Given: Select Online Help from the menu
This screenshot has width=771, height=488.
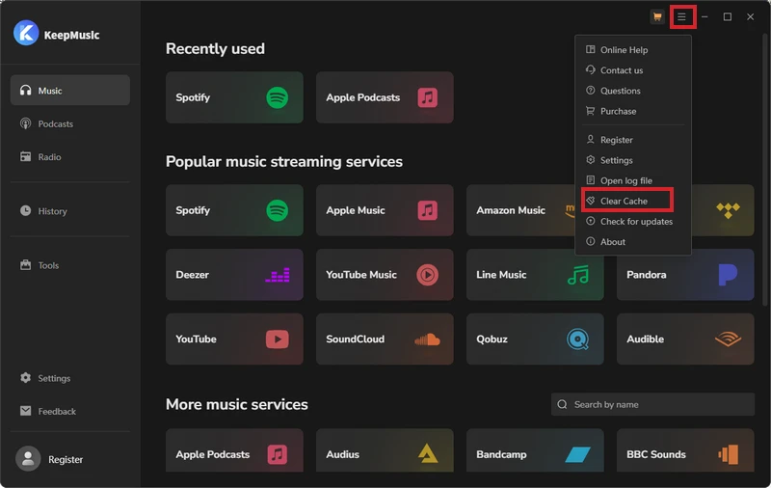Looking at the screenshot, I should (x=633, y=50).
